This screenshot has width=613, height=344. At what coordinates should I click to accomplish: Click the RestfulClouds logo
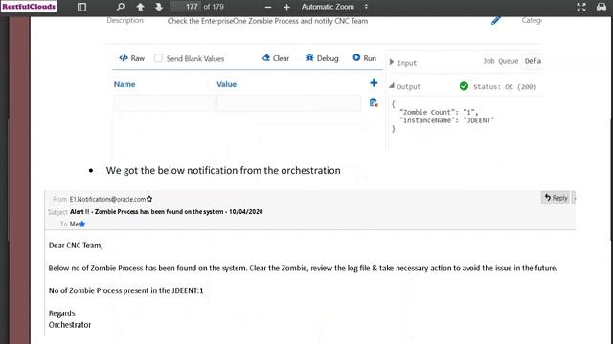point(29,7)
